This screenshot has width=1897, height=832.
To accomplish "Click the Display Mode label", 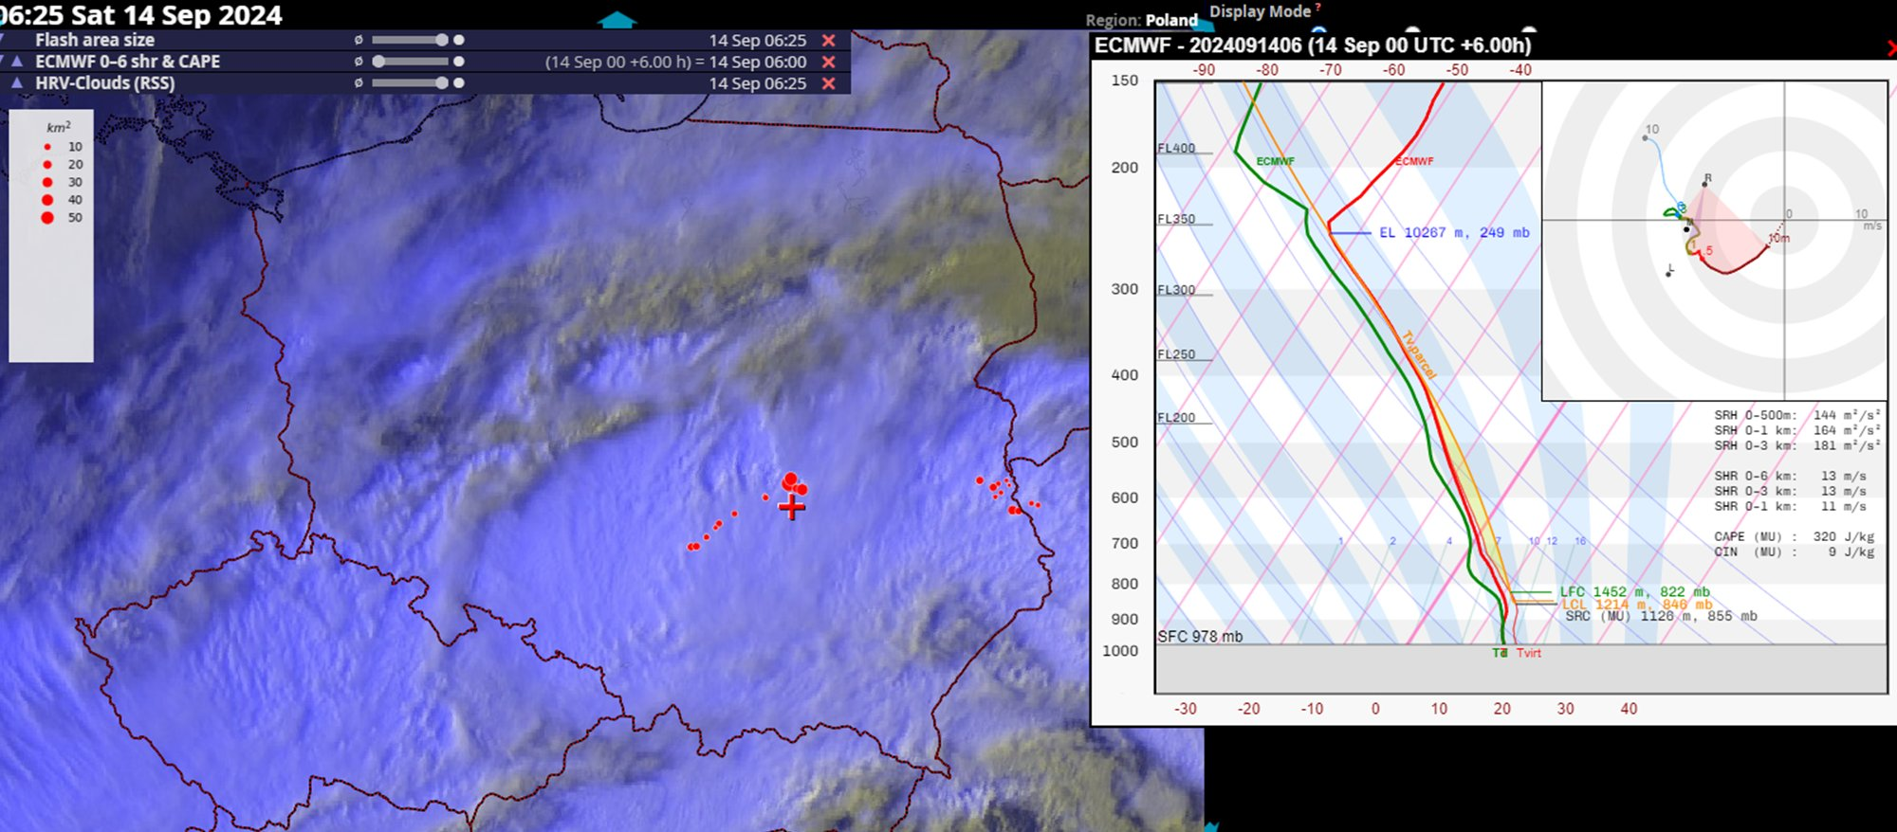I will point(1260,11).
